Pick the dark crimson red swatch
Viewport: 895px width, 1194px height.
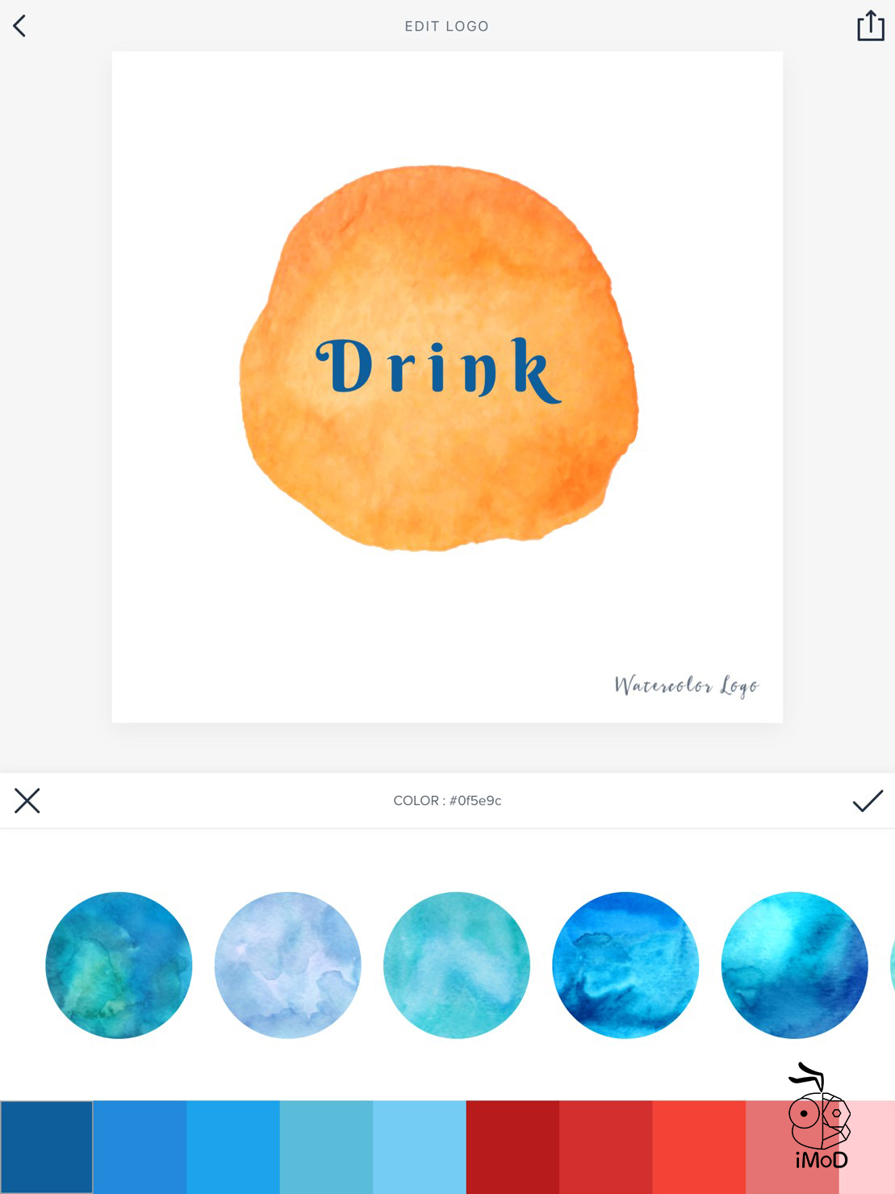[512, 1146]
